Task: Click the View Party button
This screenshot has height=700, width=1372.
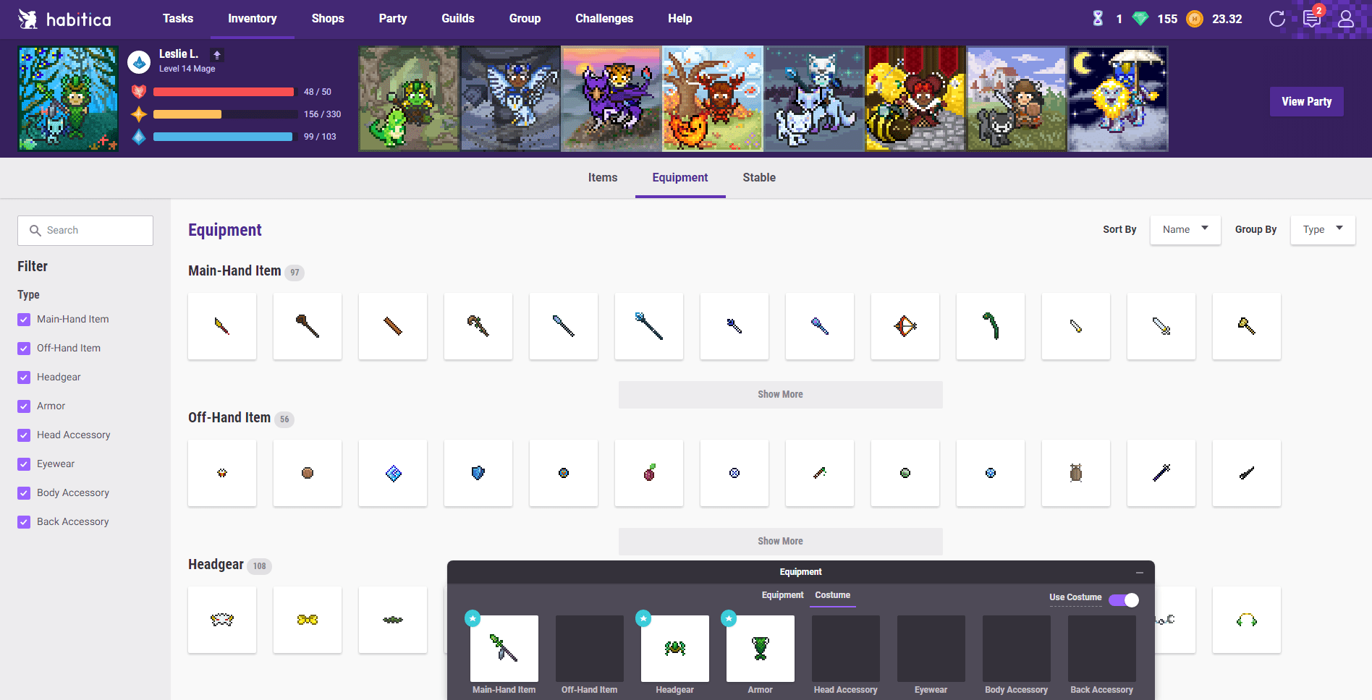Action: [x=1306, y=102]
